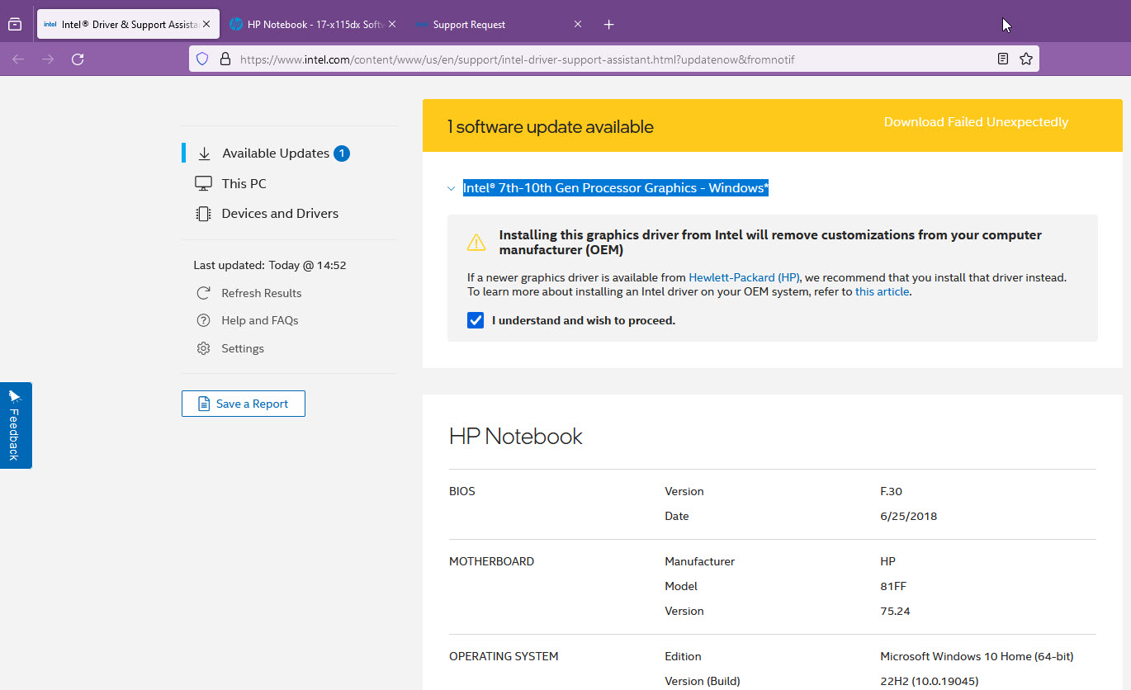Click the BIOS date 6/25/2018

click(x=909, y=516)
